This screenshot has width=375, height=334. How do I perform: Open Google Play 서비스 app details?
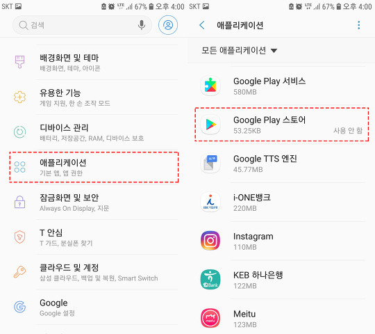pyautogui.click(x=282, y=86)
